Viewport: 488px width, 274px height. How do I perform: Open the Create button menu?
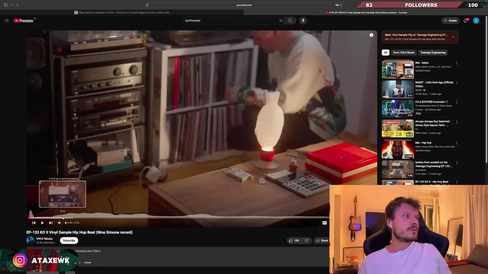pyautogui.click(x=450, y=21)
